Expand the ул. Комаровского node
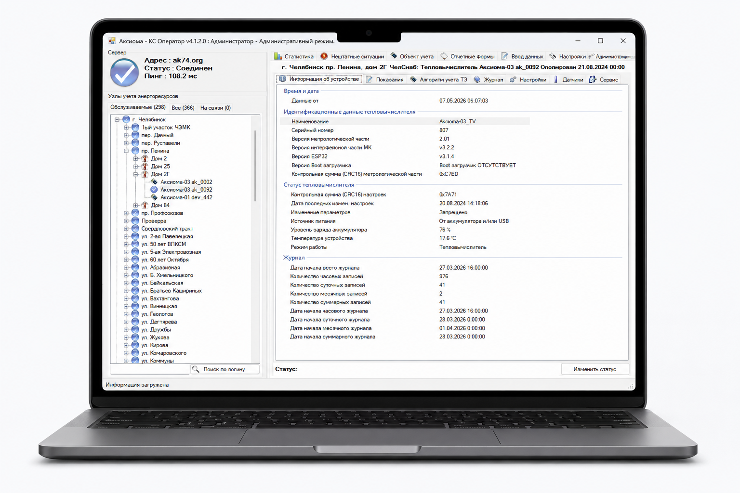740x493 pixels. [x=126, y=353]
